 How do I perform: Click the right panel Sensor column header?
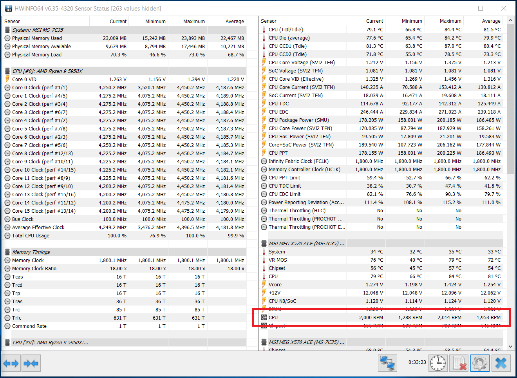point(302,21)
